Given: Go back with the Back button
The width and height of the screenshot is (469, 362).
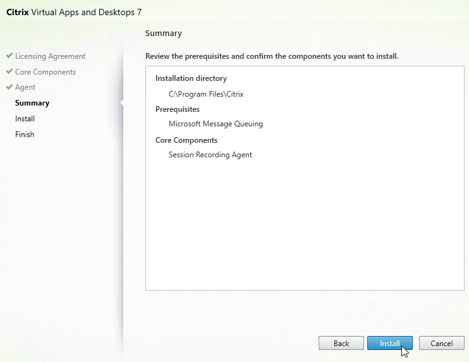Looking at the screenshot, I should [x=341, y=343].
